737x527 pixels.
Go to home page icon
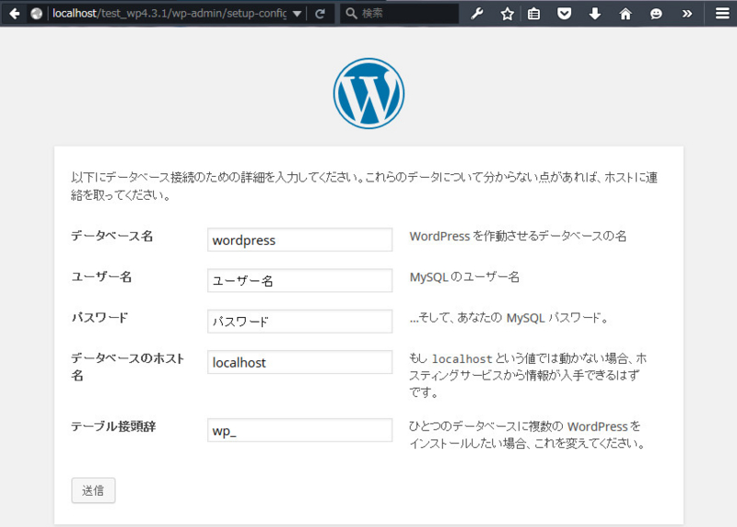tap(626, 14)
